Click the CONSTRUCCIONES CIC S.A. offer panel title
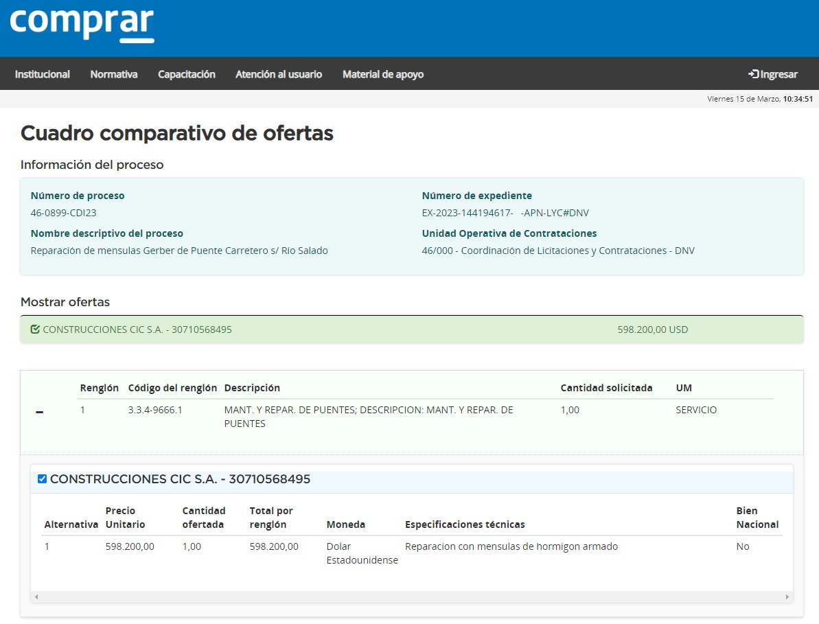Viewport: 819px width, 624px height. pos(180,479)
